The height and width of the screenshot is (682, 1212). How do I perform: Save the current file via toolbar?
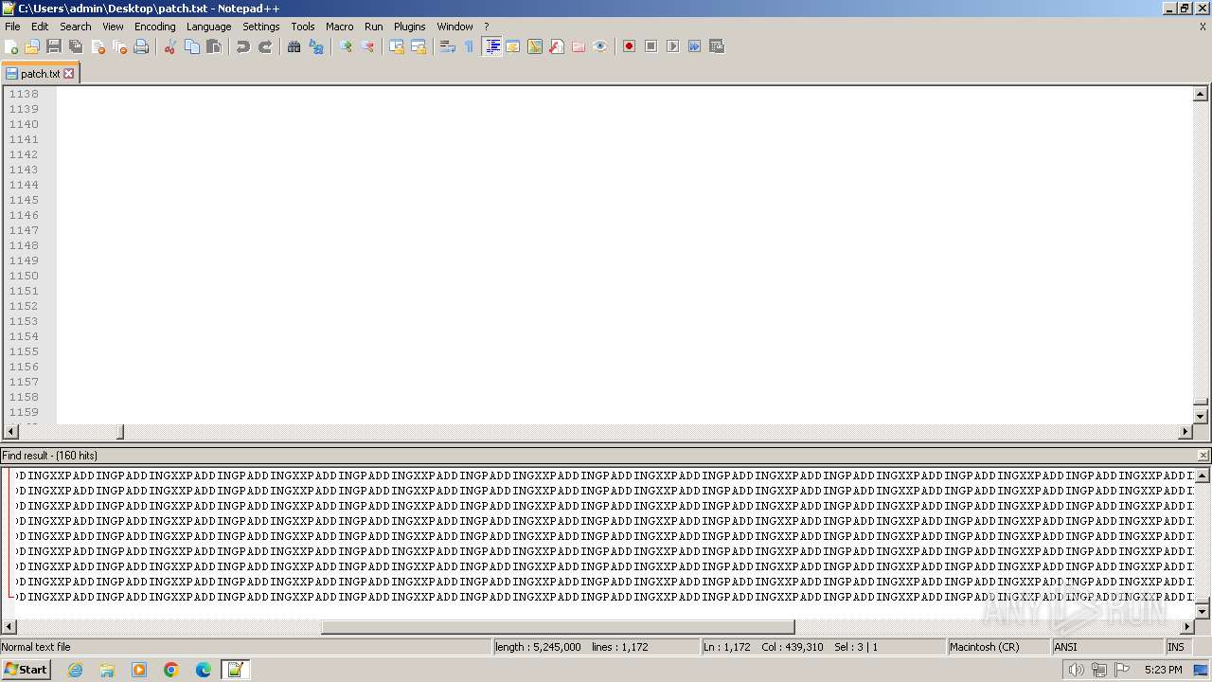click(x=54, y=46)
